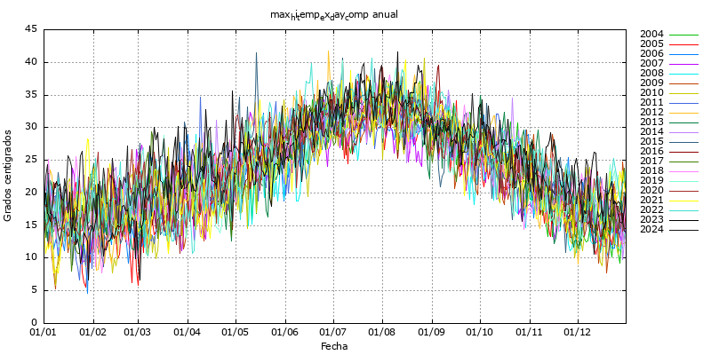711x355 pixels.
Task: Select the 2007 legend entry label
Action: click(x=651, y=63)
